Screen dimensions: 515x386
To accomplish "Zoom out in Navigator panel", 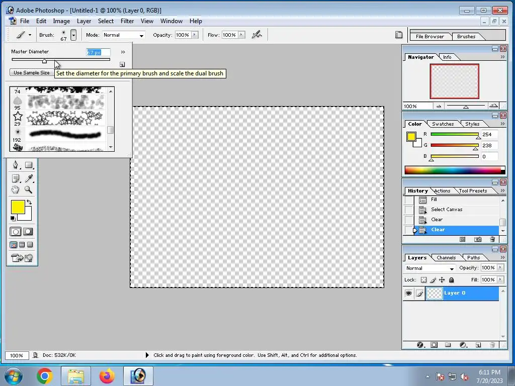I will (x=439, y=106).
